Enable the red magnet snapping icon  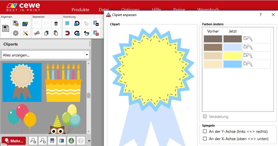pos(67,33)
